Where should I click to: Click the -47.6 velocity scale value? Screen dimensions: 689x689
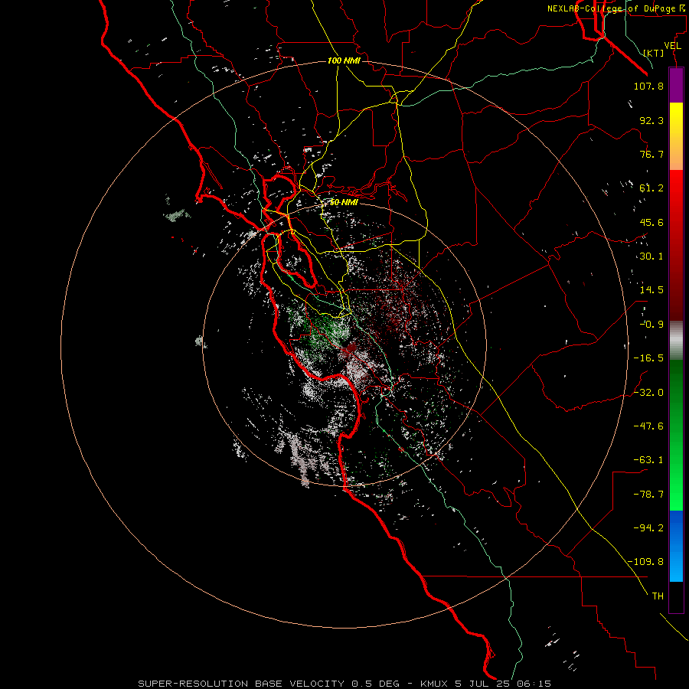pos(648,426)
